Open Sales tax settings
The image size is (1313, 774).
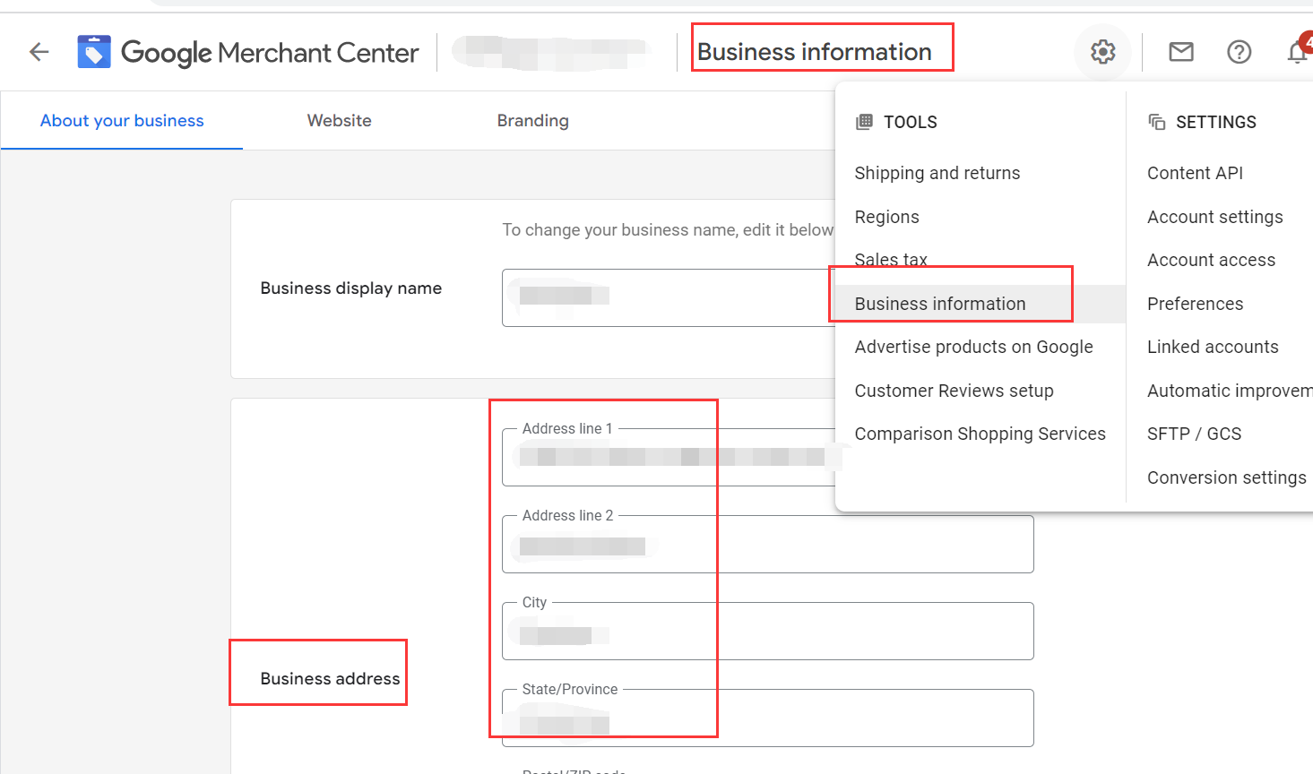click(x=891, y=259)
